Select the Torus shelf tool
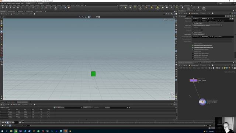This screenshot has width=236, height=133. pyautogui.click(x=14, y=8)
